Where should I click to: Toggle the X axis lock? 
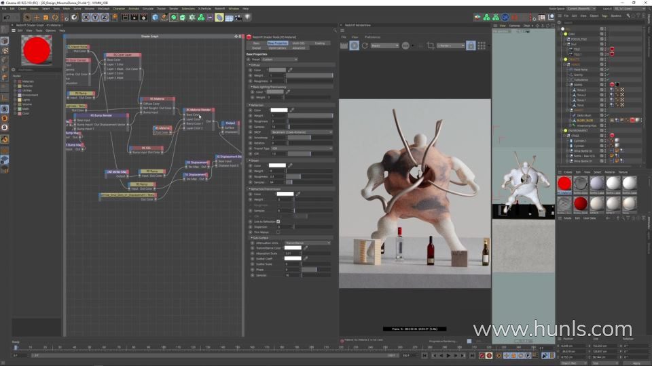click(86, 18)
